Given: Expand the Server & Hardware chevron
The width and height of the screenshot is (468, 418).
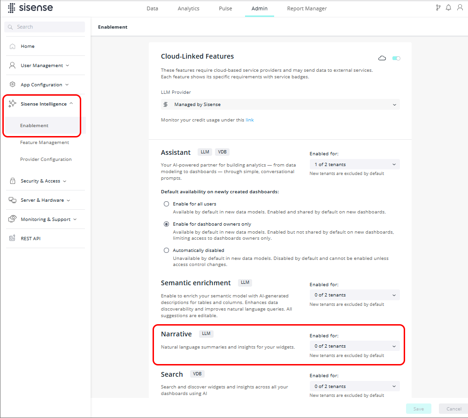Looking at the screenshot, I should point(69,200).
